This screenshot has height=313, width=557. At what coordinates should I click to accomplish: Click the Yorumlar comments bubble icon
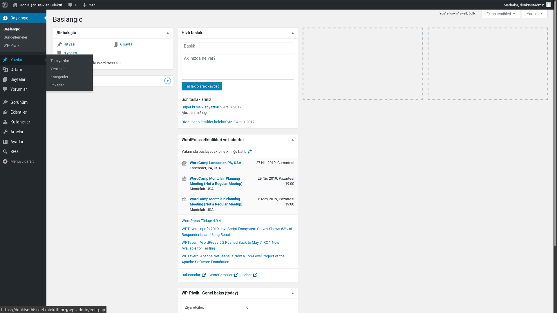click(6, 89)
